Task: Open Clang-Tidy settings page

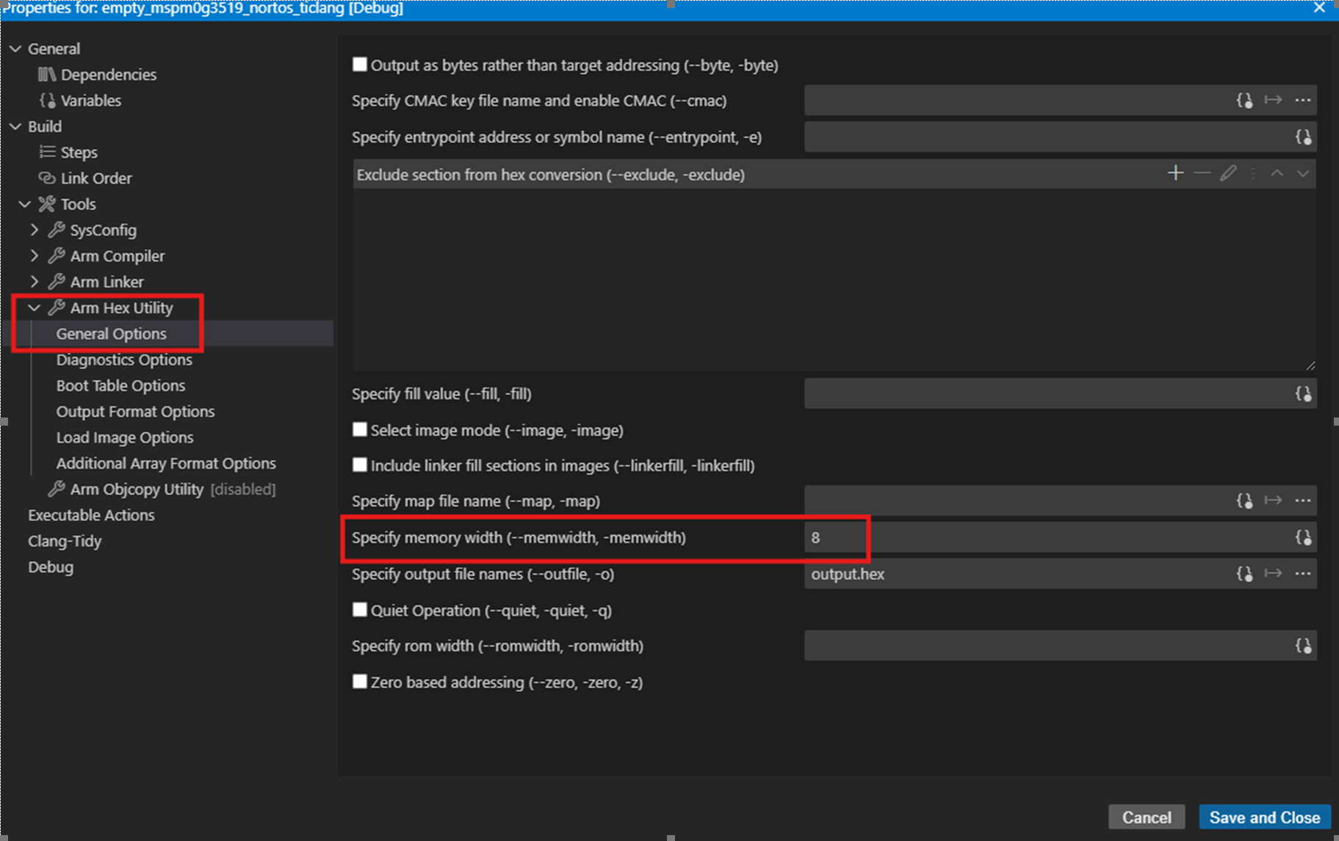Action: (x=65, y=541)
